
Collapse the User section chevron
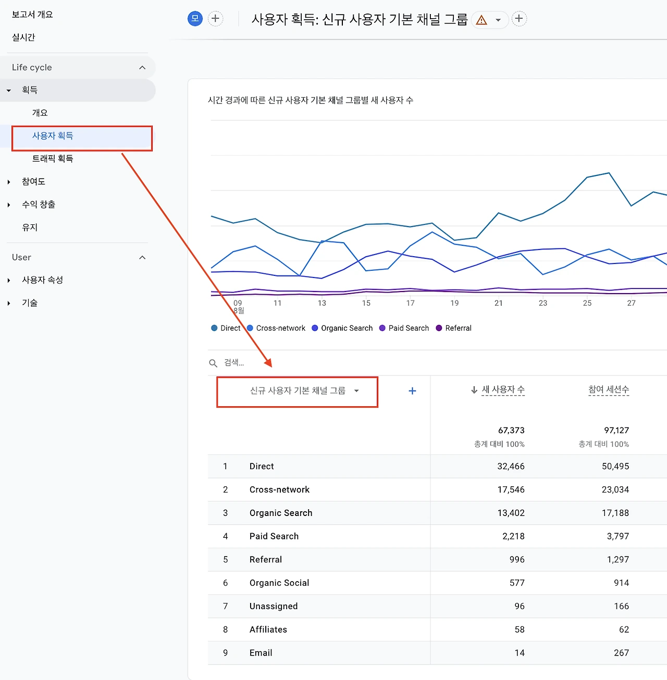tap(142, 258)
